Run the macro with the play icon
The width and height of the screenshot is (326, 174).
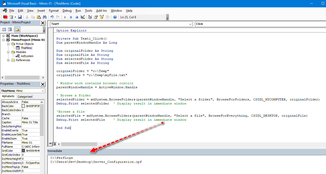(x=65, y=17)
